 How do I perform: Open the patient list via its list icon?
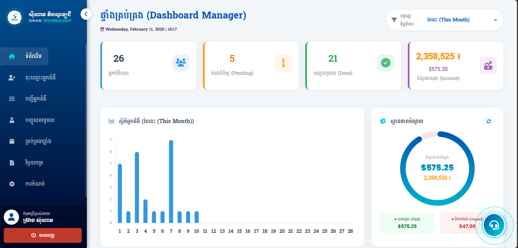12,99
